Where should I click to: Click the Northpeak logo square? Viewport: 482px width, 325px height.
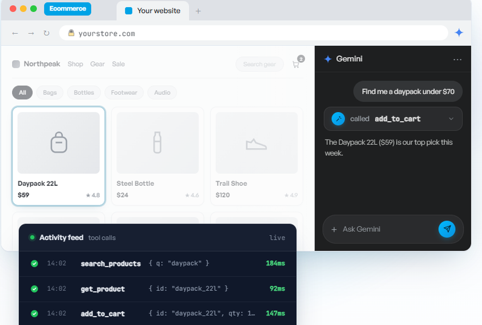[16, 64]
